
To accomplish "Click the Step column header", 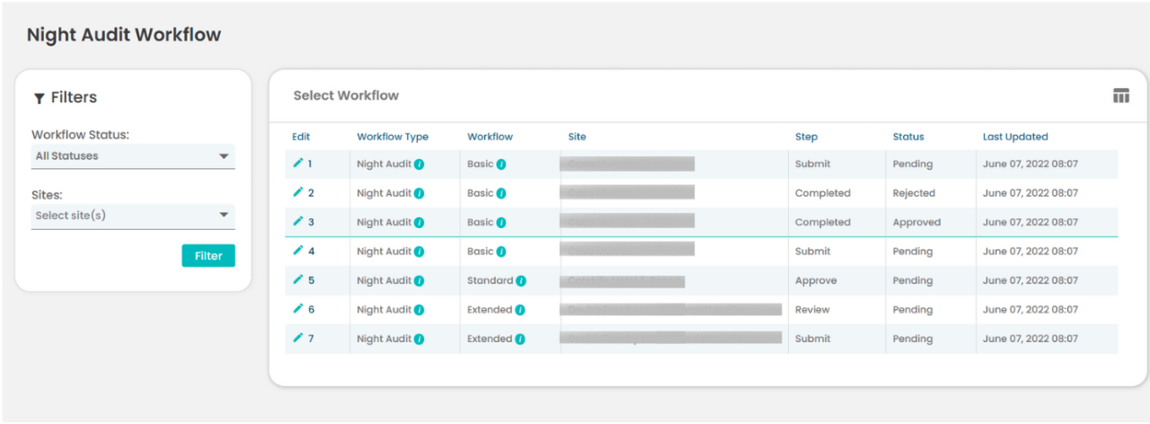I will click(x=806, y=137).
